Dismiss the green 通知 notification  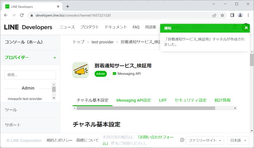point(246,28)
